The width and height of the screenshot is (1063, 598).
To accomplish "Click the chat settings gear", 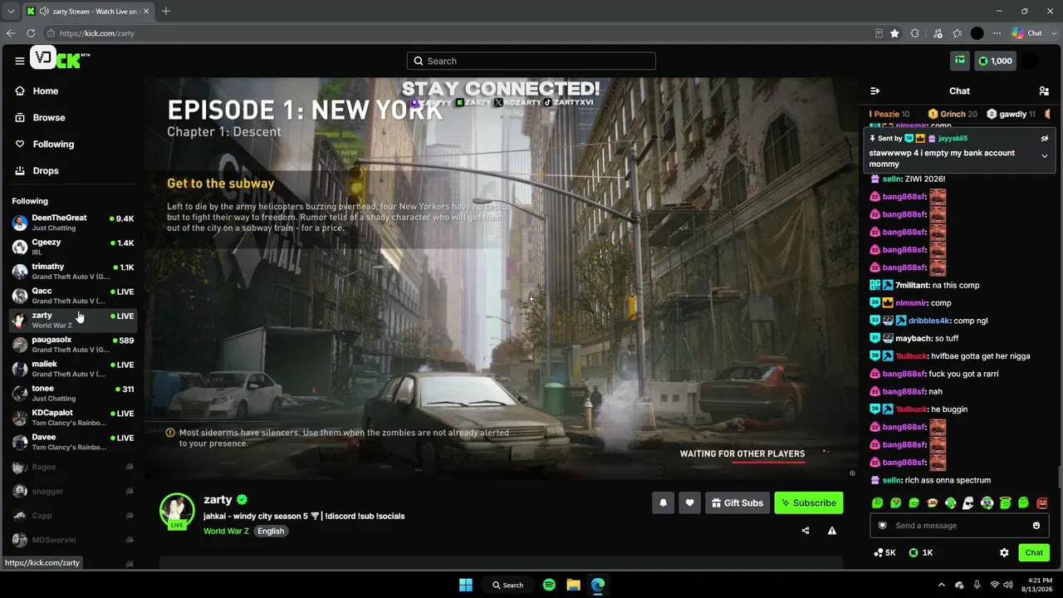I will 1004,552.
